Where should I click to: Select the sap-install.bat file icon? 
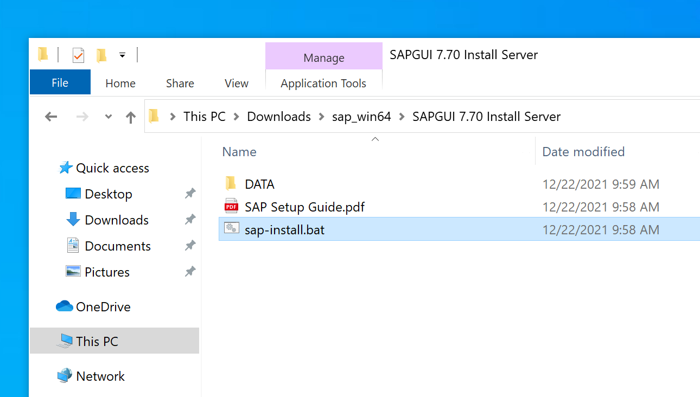click(231, 229)
